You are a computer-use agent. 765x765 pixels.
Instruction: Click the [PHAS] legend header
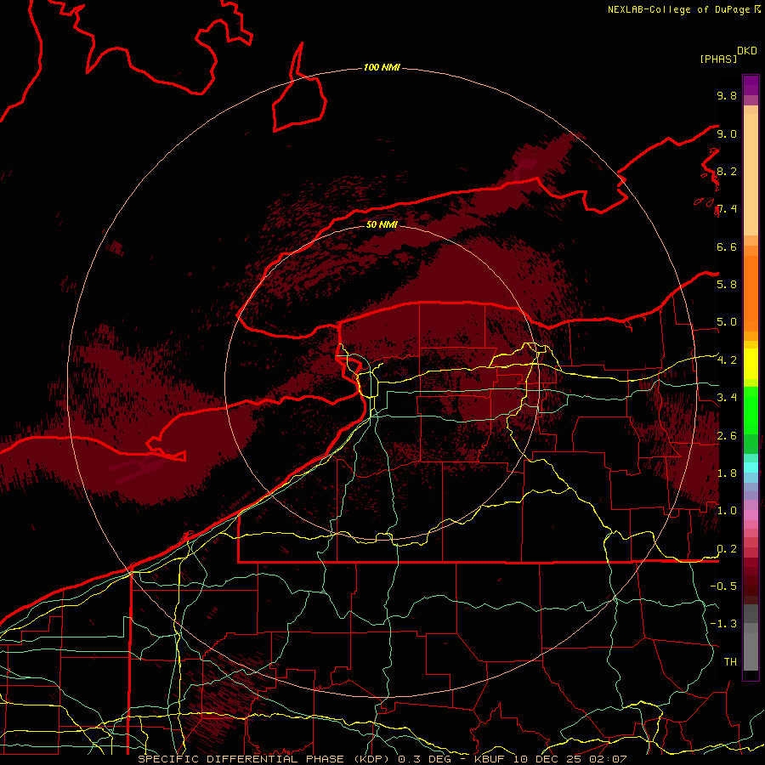(x=718, y=59)
